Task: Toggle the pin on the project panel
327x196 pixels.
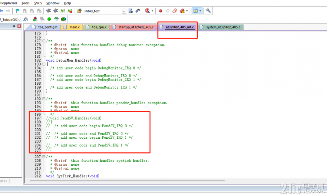Action: point(14,26)
